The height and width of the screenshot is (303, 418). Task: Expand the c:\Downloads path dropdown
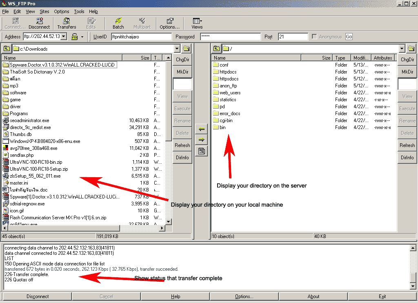177,49
